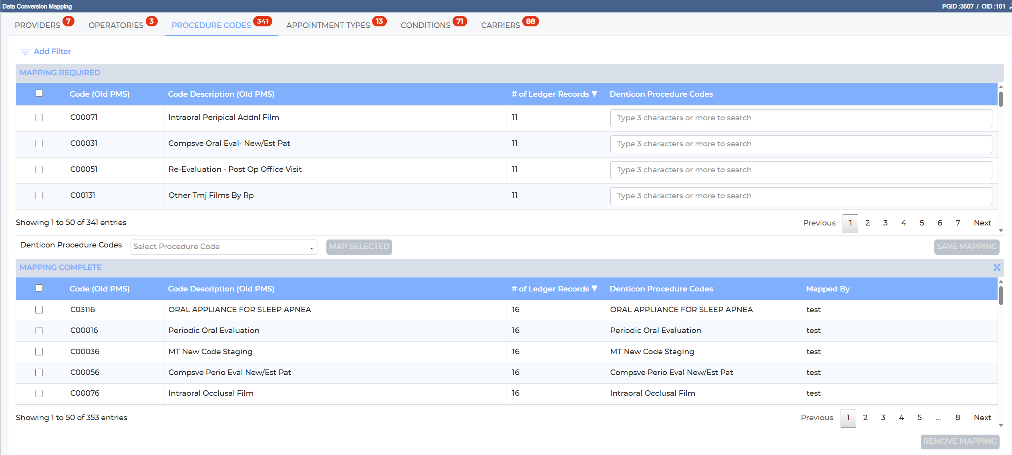
Task: Click the Remove Mapping button
Action: (x=960, y=441)
